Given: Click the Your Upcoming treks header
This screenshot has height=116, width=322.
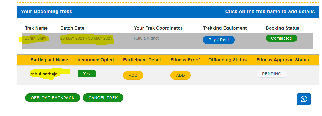Looking at the screenshot, I should point(47,12).
